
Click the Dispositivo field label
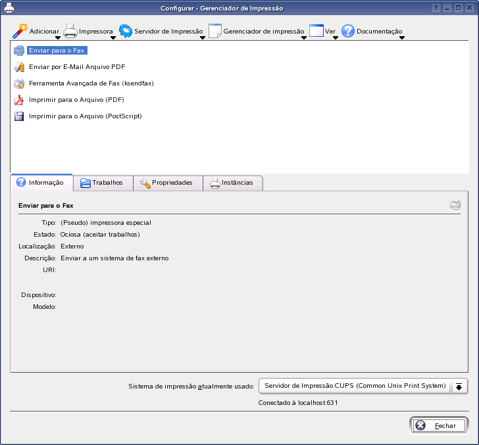click(x=39, y=295)
